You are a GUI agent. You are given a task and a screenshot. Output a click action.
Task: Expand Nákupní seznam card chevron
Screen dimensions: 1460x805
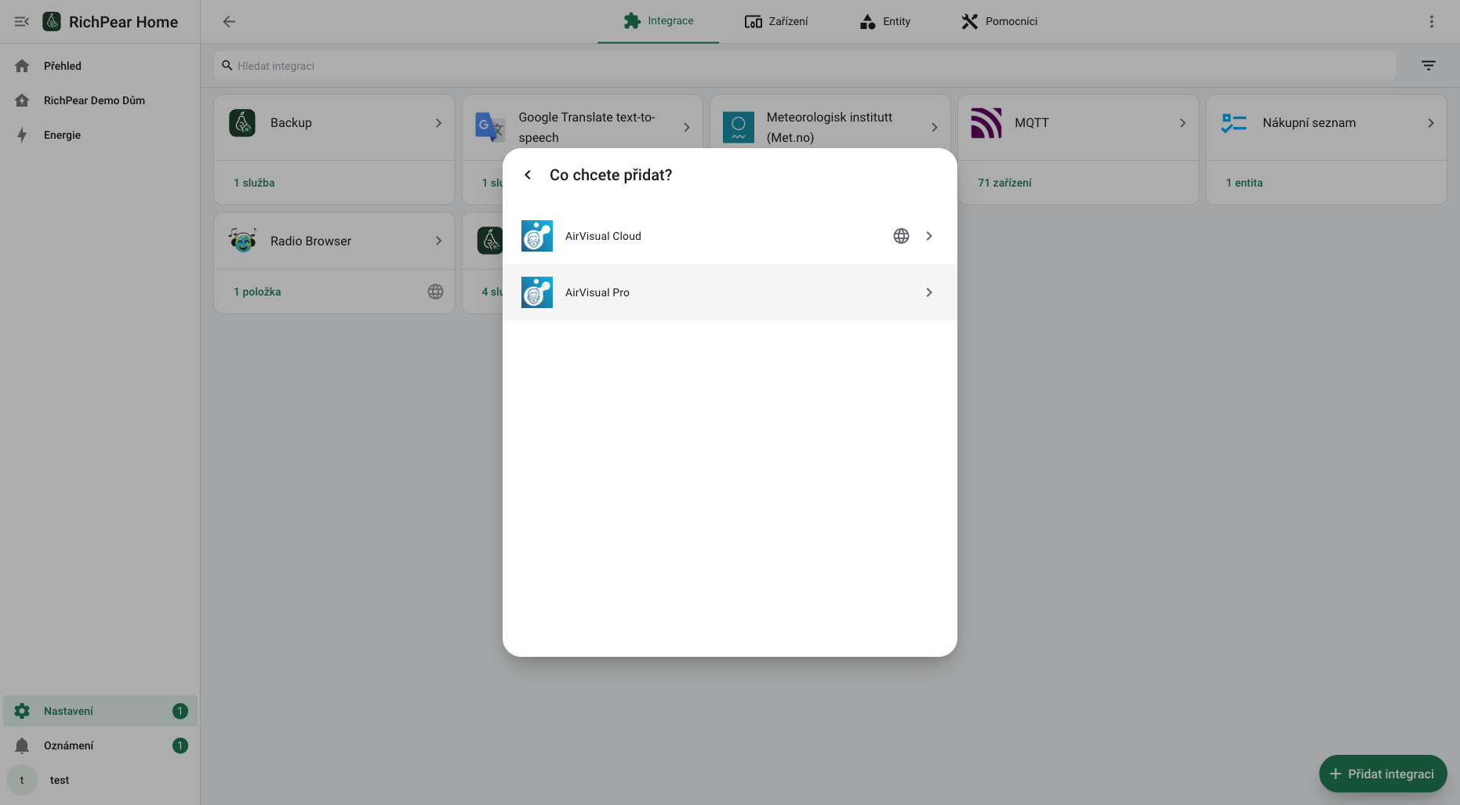point(1431,123)
